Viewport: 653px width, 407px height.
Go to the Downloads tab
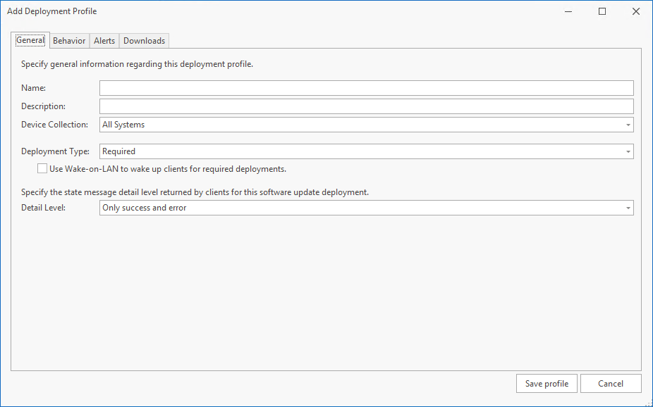click(x=144, y=41)
